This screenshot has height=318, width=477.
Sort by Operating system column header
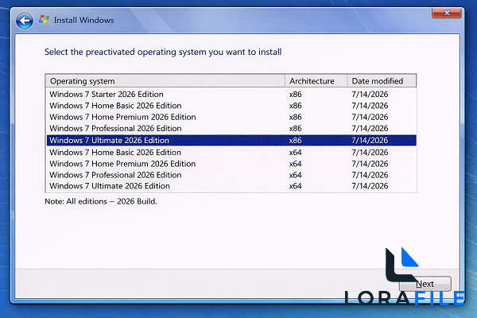click(x=165, y=81)
